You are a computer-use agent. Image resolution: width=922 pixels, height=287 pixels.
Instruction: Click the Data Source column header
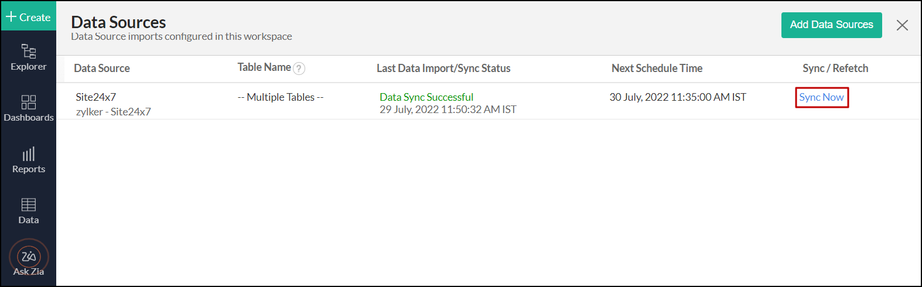click(102, 69)
